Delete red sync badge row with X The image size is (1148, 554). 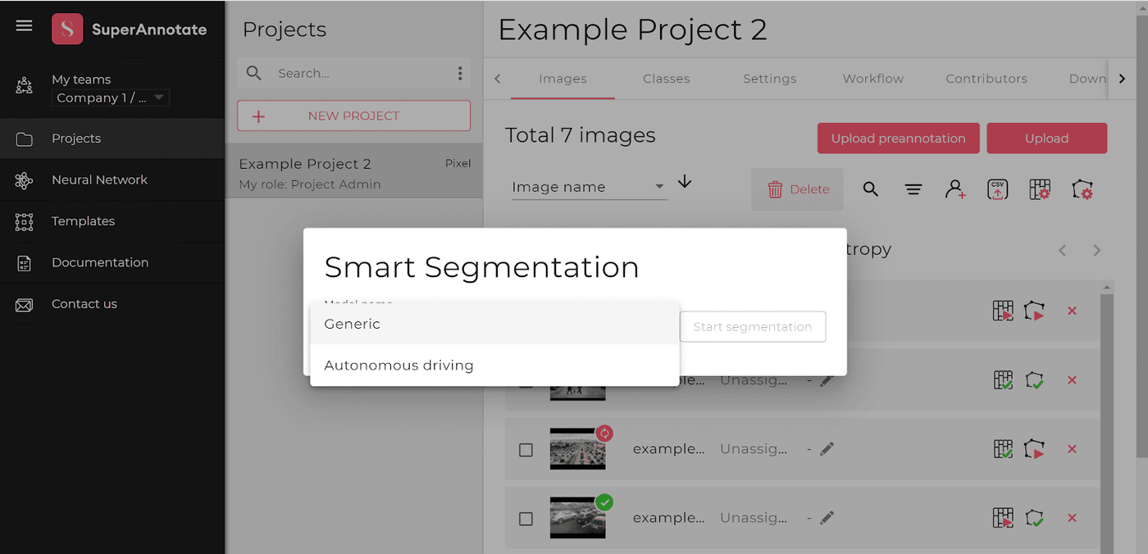(x=1072, y=449)
